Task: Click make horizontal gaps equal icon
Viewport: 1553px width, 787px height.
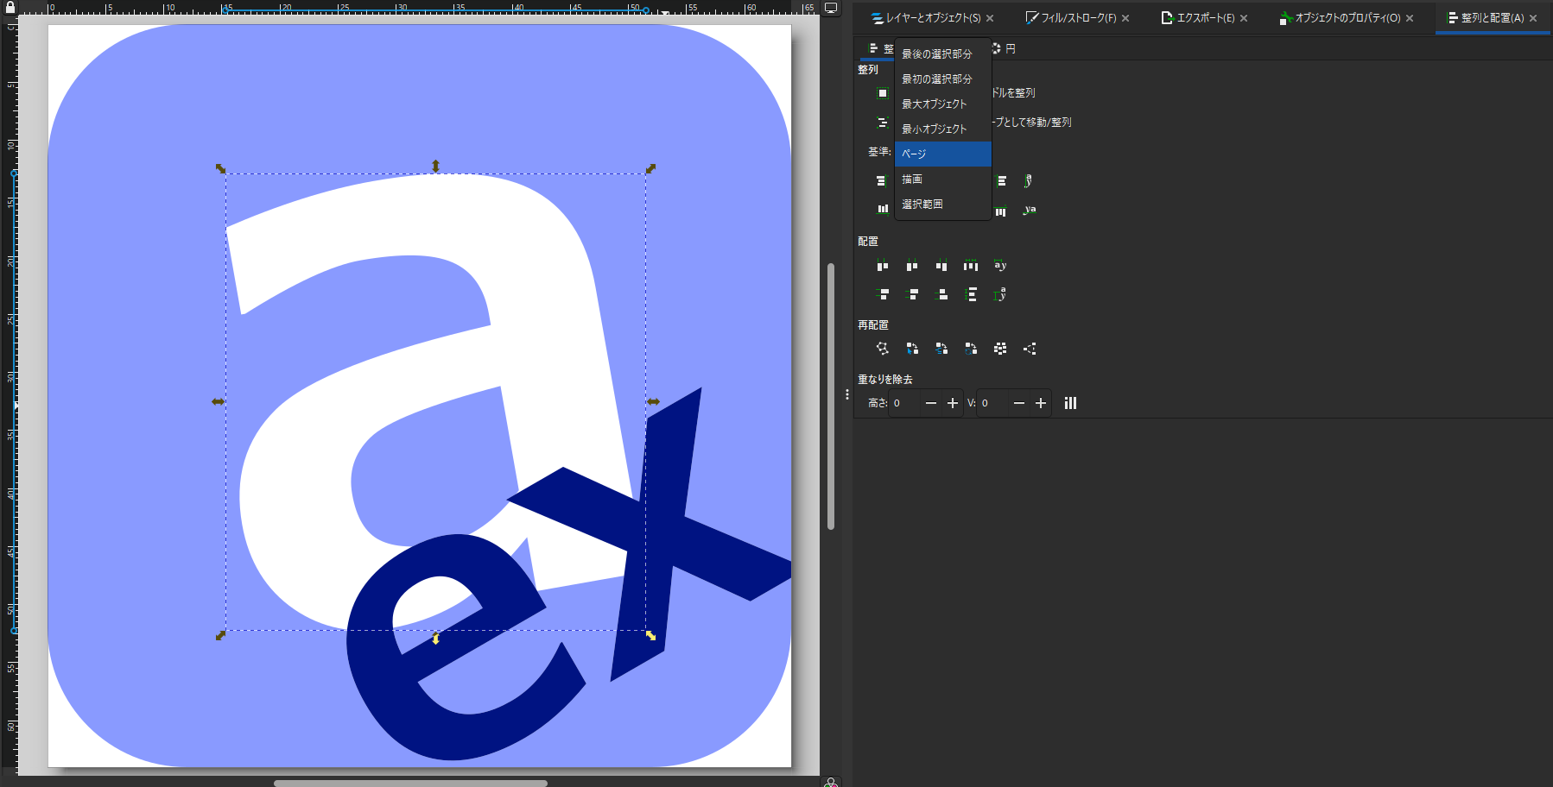Action: [x=971, y=266]
